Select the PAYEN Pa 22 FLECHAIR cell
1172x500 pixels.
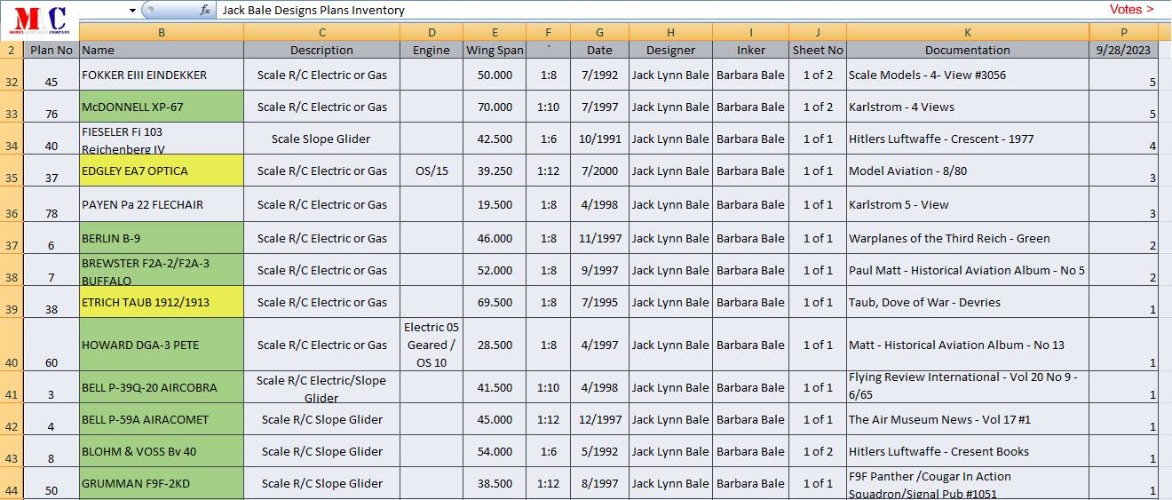(162, 204)
